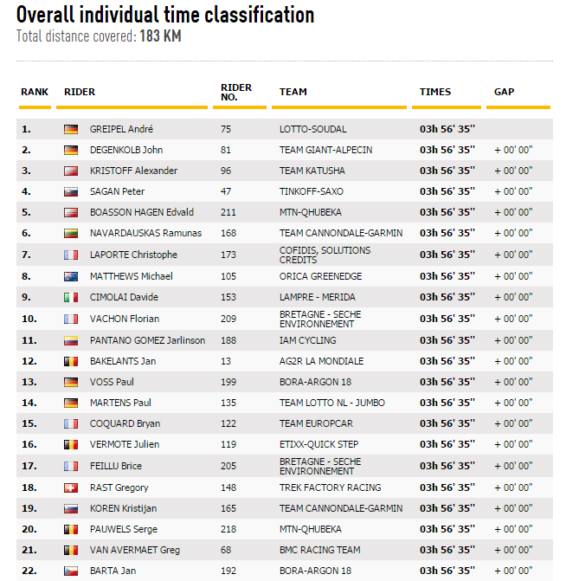Viewport: 566px width, 581px height.
Task: Click the Belgian flag beside BAKELANTS Jan
Action: [71, 361]
